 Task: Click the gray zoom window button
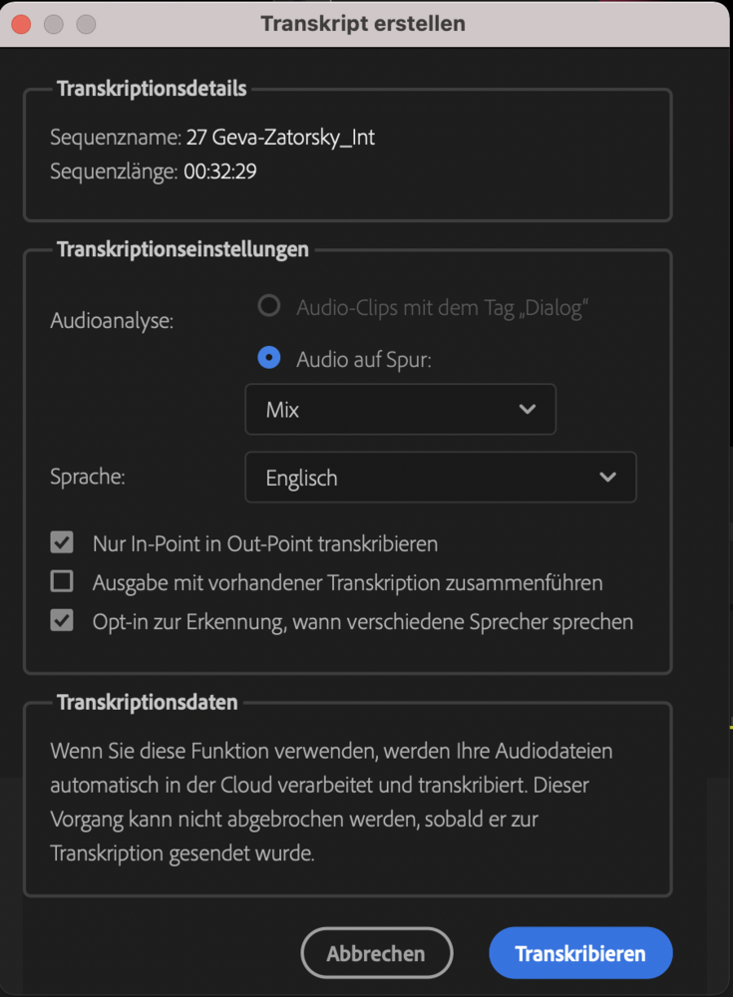(86, 24)
